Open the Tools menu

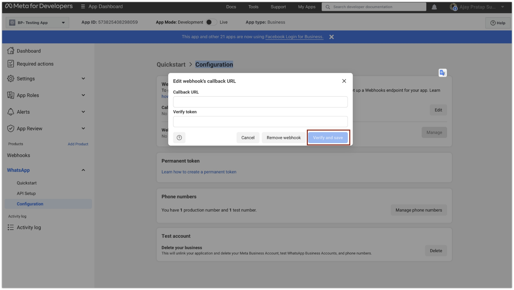coord(253,7)
